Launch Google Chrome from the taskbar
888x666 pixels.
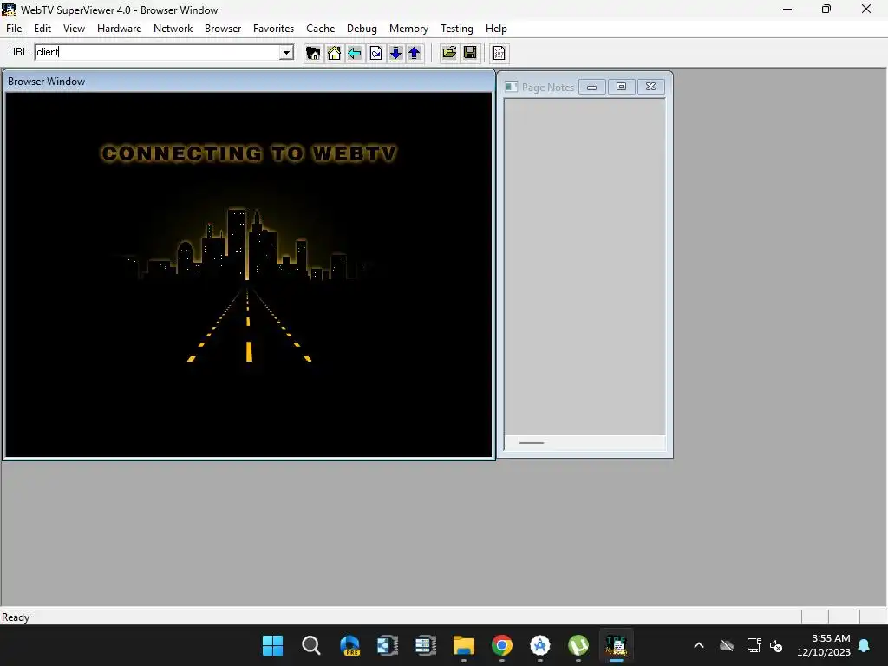(x=502, y=645)
